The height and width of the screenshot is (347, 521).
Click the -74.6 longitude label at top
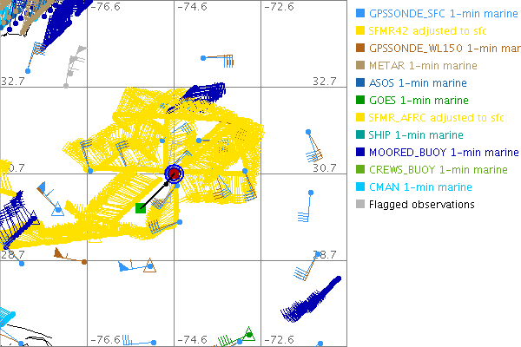(x=193, y=7)
